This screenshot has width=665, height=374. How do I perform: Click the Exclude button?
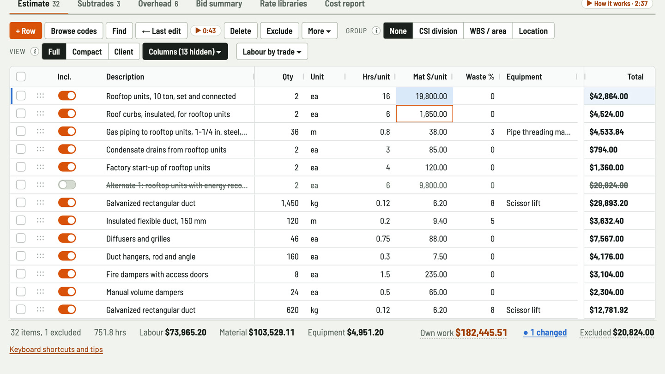279,31
